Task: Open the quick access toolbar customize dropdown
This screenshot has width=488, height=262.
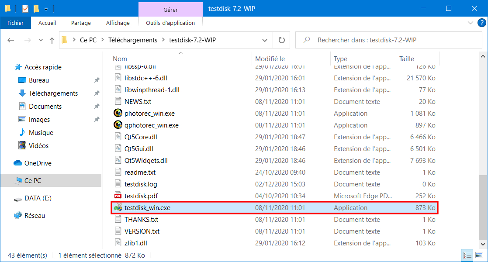Action: point(46,9)
